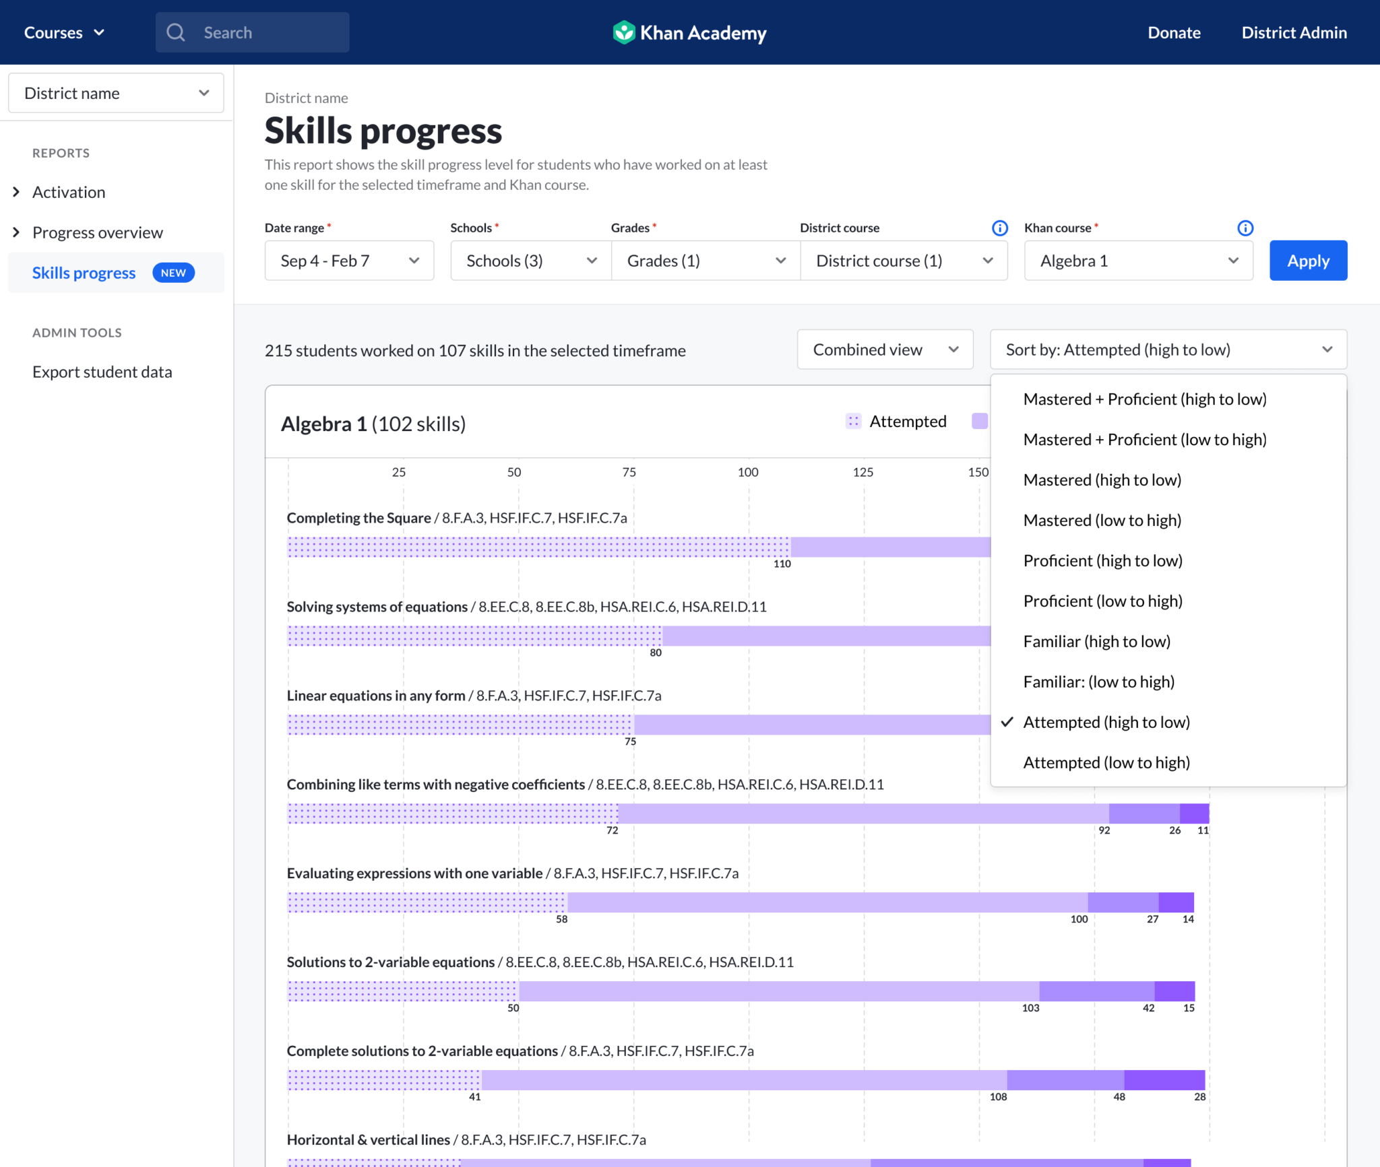Open the Courses dropdown menu
1380x1167 pixels.
point(64,32)
